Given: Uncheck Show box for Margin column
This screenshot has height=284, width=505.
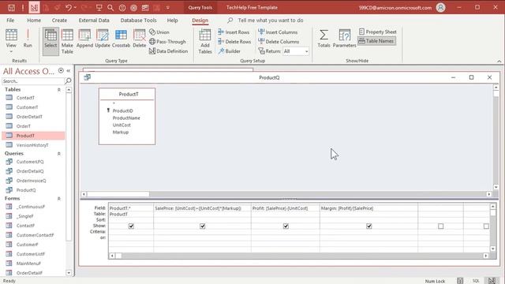Looking at the screenshot, I should point(368,226).
